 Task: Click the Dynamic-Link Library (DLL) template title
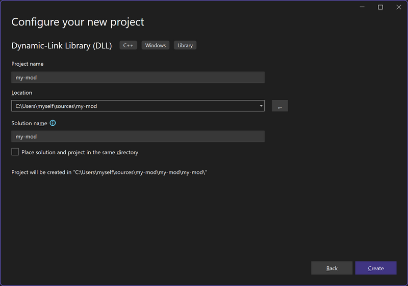62,46
